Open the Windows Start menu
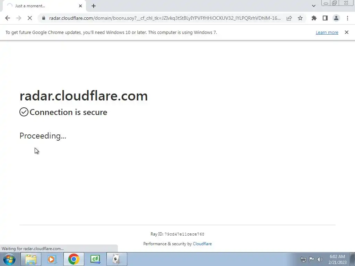This screenshot has height=266, width=355. click(9, 259)
